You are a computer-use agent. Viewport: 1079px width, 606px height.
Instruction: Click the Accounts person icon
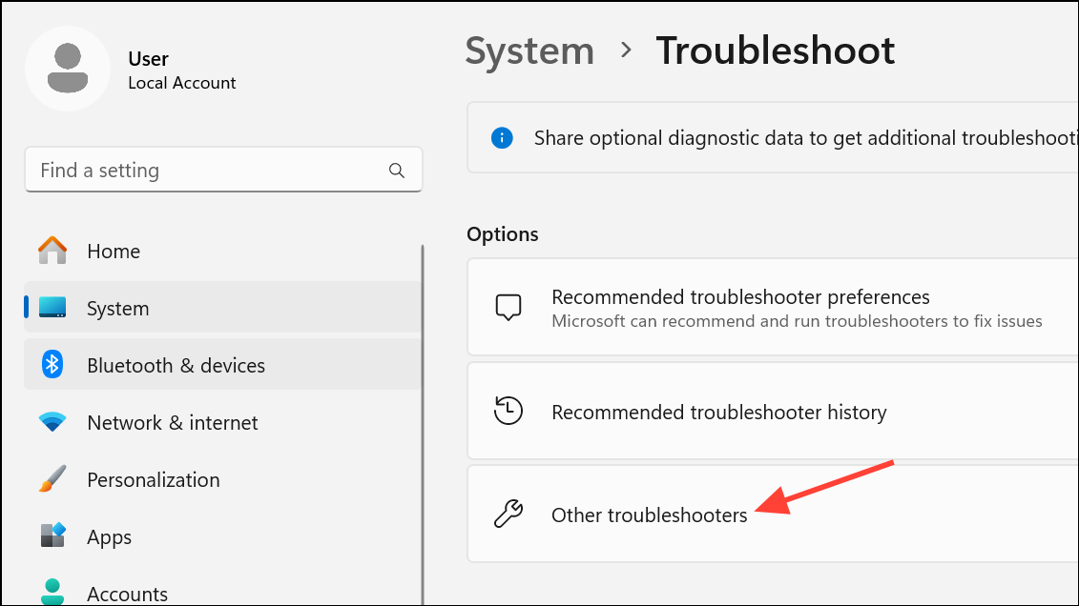tap(52, 593)
